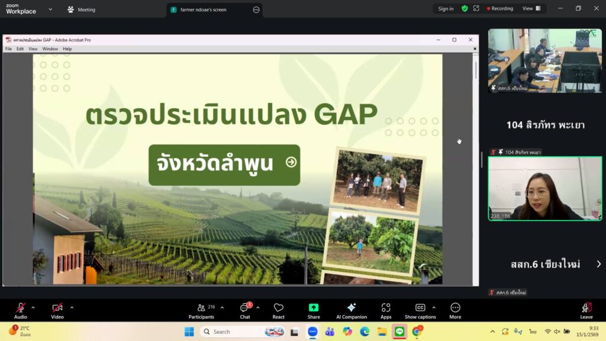Click the Sign in button

tap(446, 9)
